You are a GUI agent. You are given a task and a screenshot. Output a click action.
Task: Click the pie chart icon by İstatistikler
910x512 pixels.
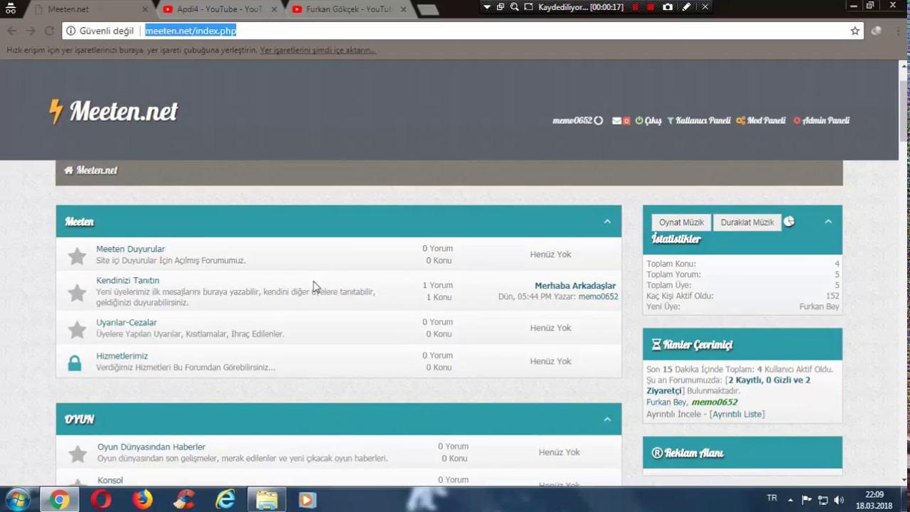tap(789, 221)
